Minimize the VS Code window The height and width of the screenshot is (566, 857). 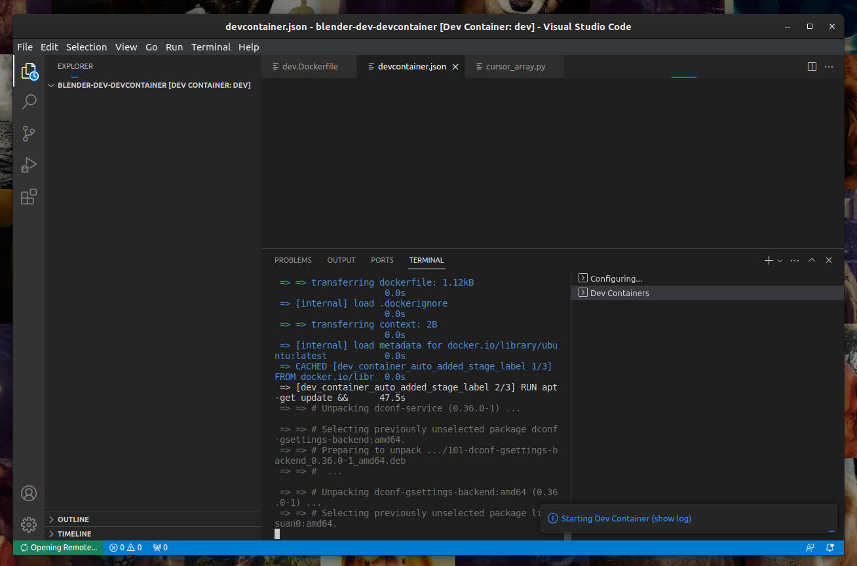click(x=788, y=26)
